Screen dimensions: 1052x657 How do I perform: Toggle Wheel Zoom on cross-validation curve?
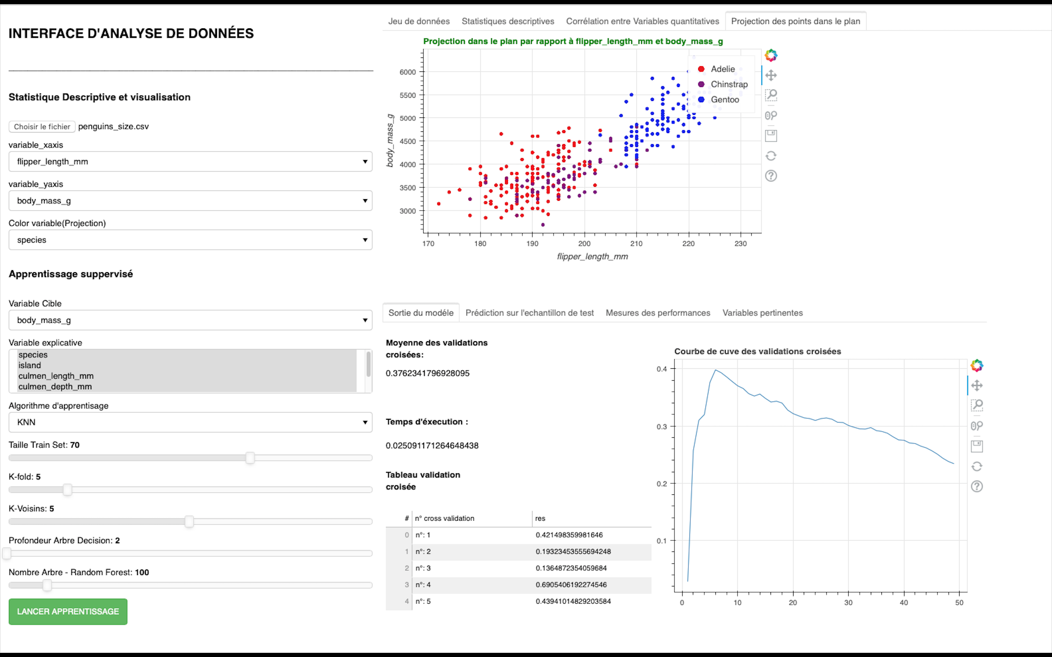click(x=977, y=426)
